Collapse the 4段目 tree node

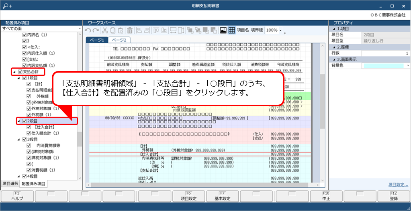point(19,176)
